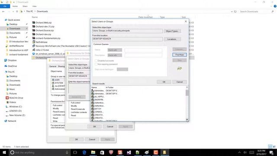Open the Name 'Starts with' dropdown

click(115, 50)
